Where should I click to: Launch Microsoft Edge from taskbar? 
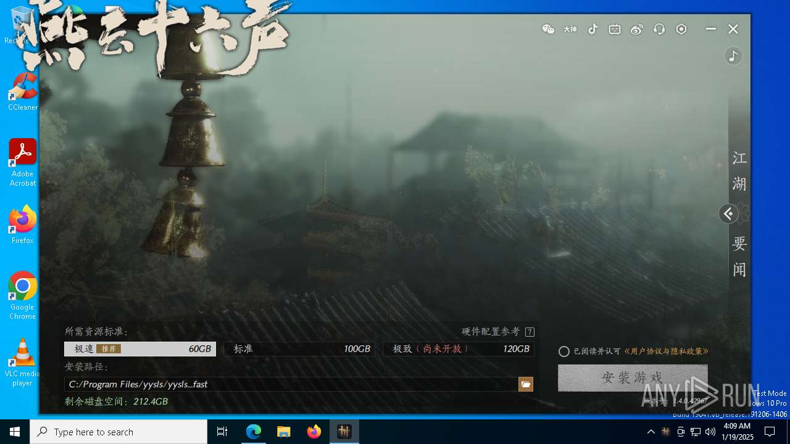[254, 432]
